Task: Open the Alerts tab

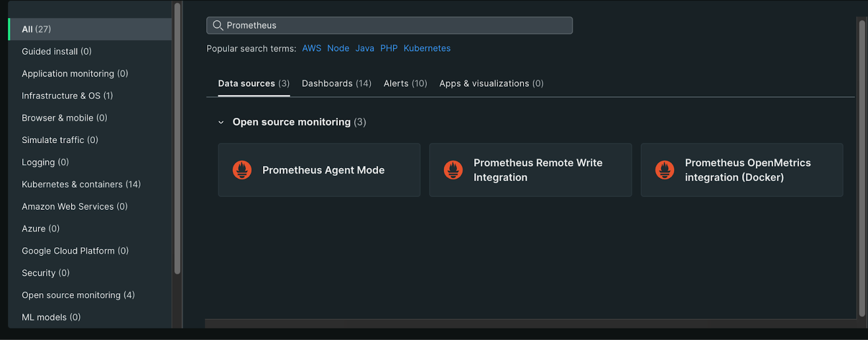Action: (x=405, y=84)
